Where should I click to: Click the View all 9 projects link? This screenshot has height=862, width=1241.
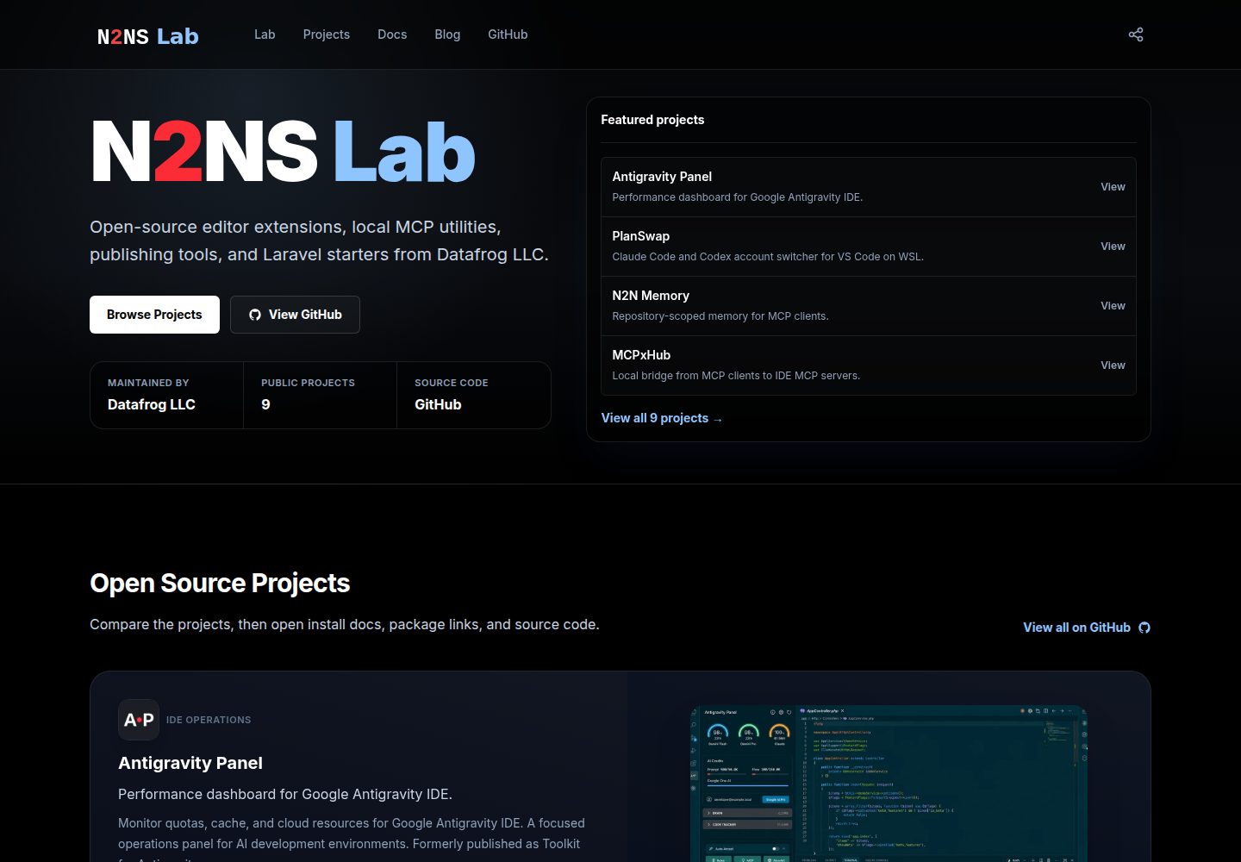point(662,418)
